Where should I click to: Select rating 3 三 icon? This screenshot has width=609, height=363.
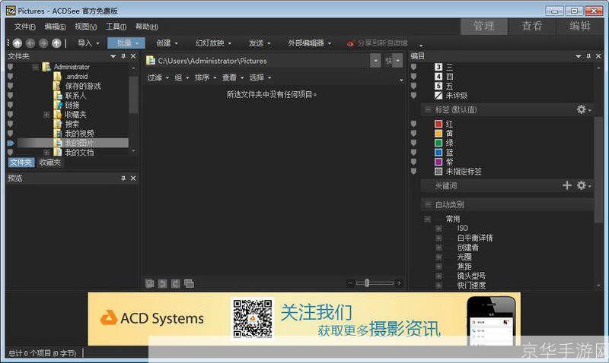pyautogui.click(x=438, y=67)
